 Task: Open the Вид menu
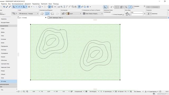[10, 4]
